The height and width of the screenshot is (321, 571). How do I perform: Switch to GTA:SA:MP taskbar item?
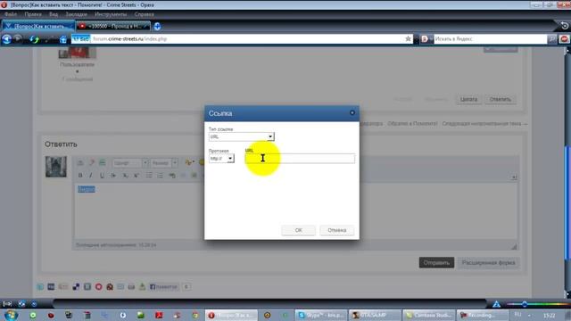[x=375, y=315]
